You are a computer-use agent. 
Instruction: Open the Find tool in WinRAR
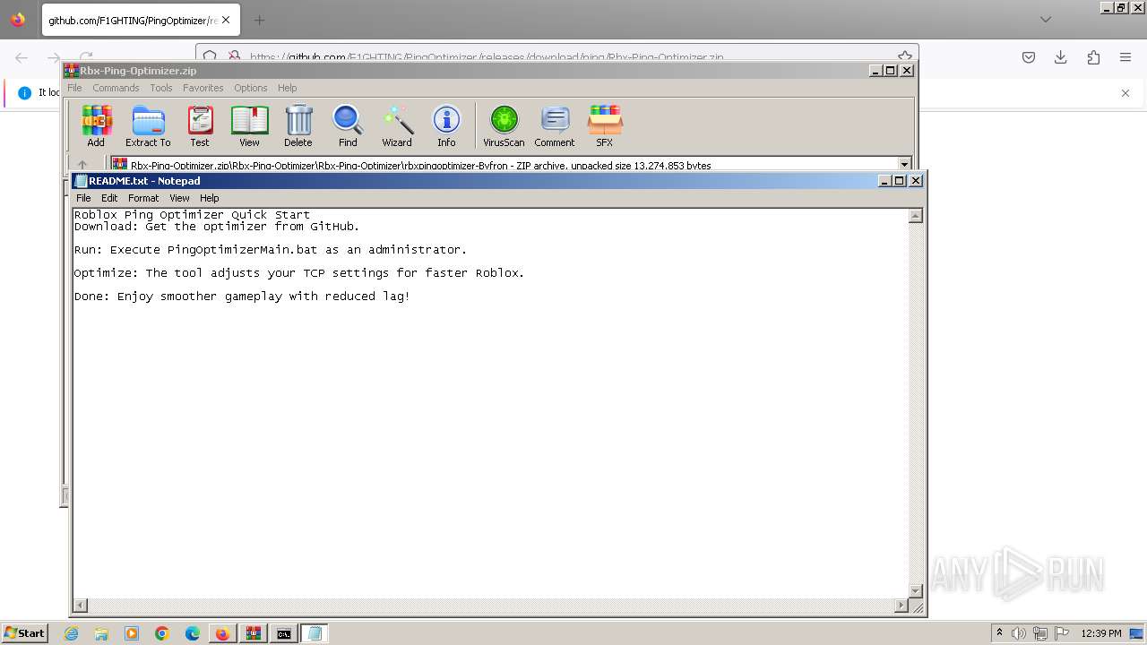click(348, 125)
